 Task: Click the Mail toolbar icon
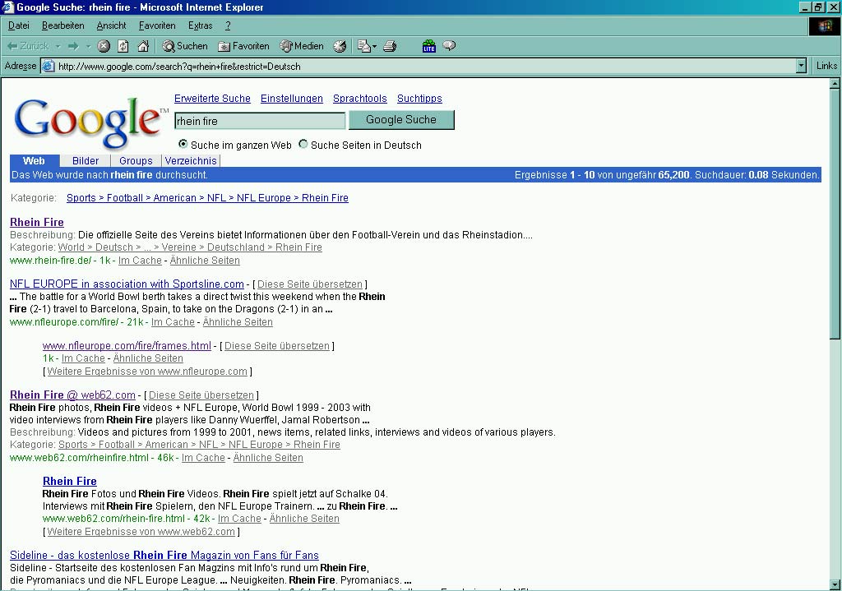pos(364,46)
